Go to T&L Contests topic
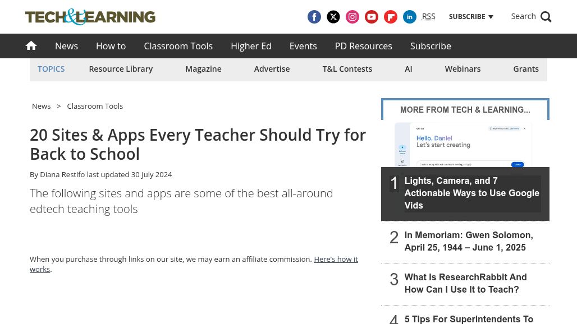 347,69
